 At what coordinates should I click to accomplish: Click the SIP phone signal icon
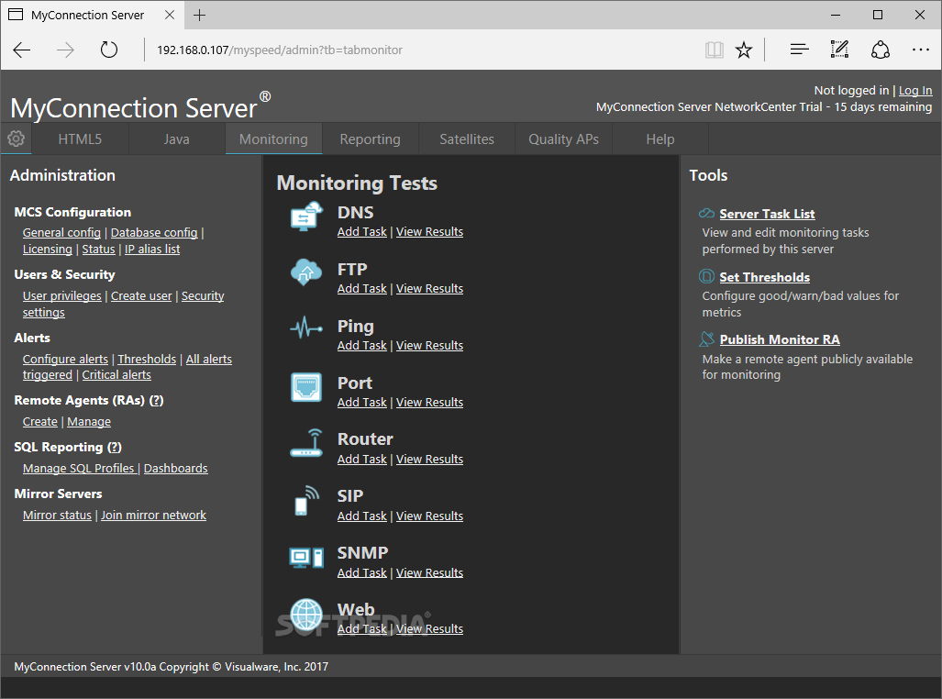tap(306, 501)
